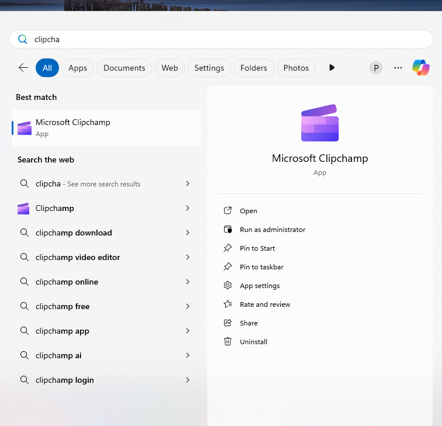
Task: Expand the clipchamp login chevron
Action: (188, 380)
